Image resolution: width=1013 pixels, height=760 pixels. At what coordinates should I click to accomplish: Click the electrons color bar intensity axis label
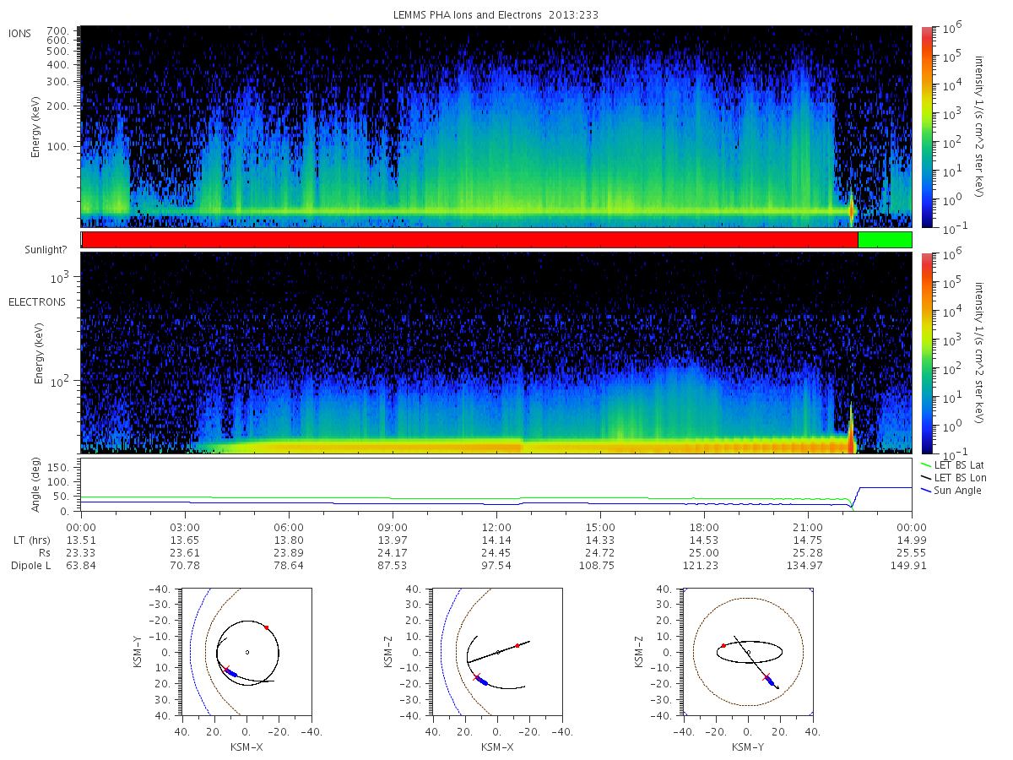981,353
